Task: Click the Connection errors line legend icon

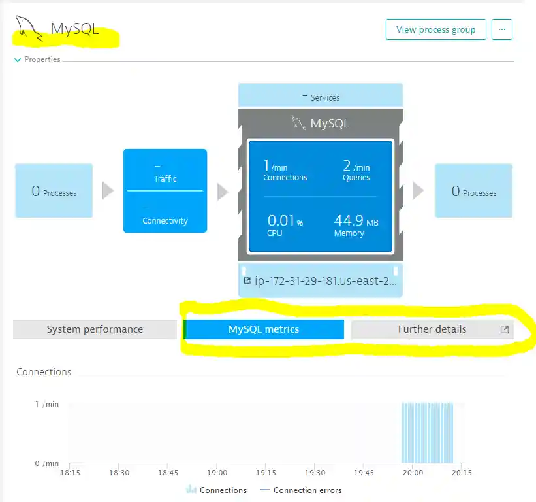Action: coord(264,490)
